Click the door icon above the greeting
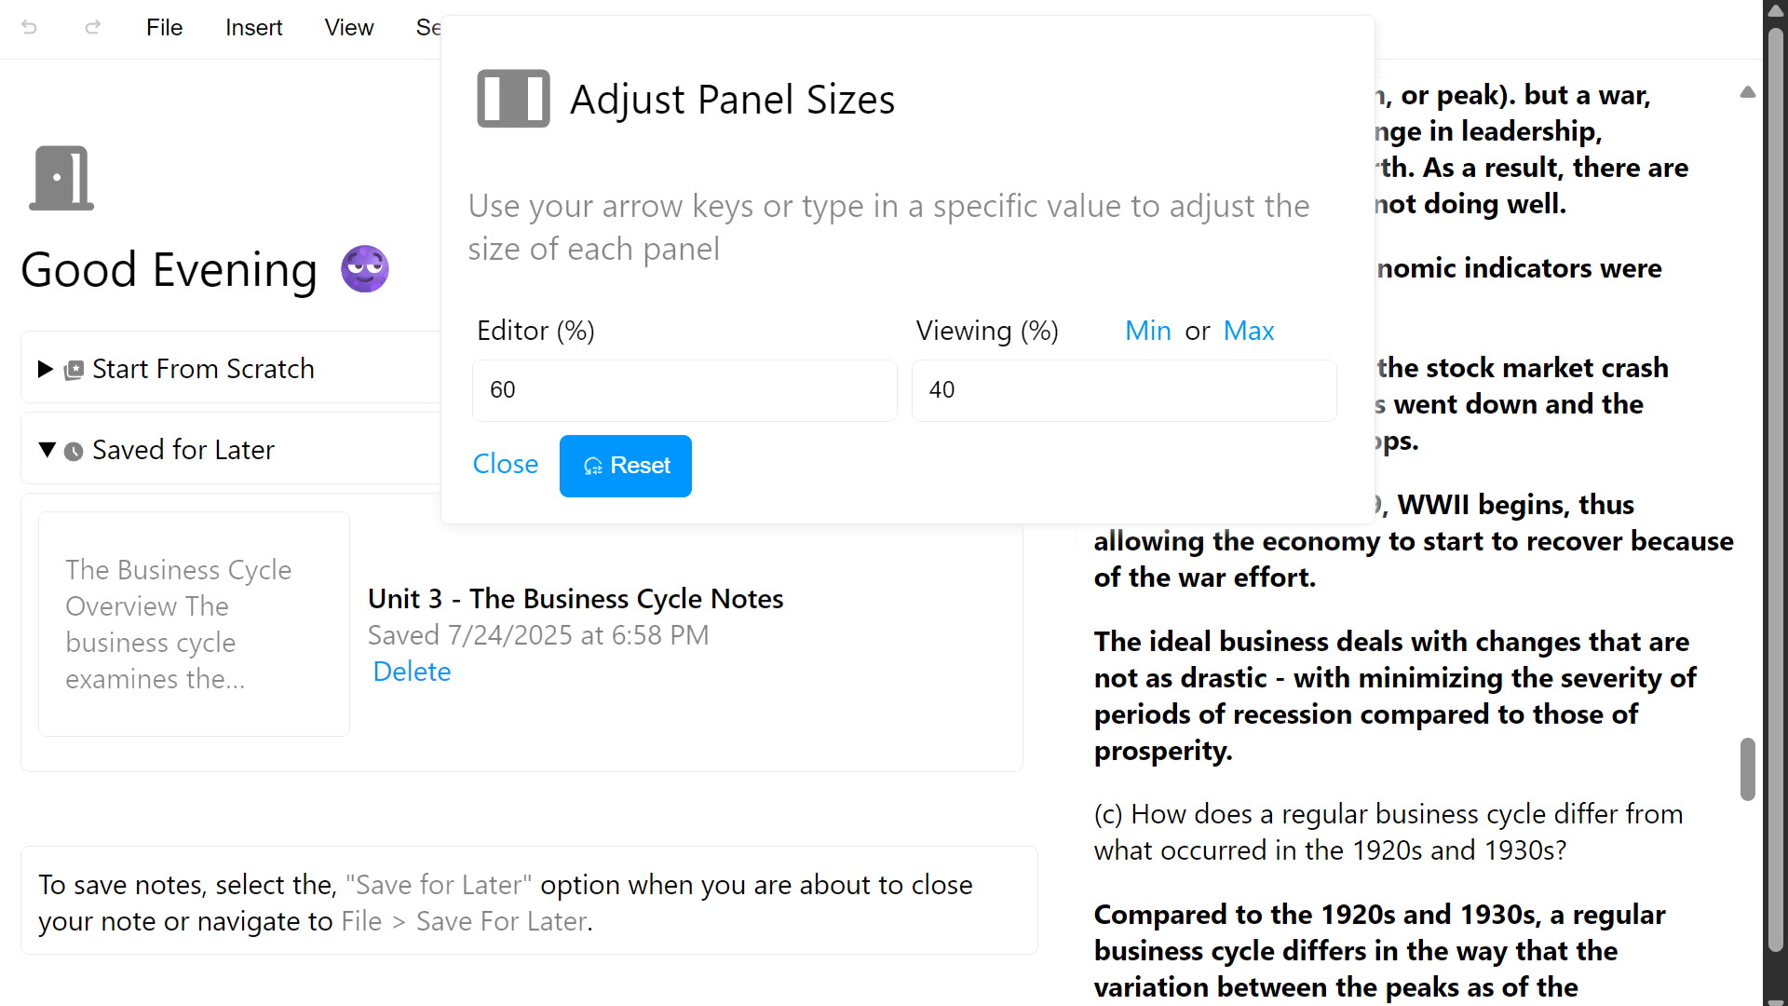The image size is (1788, 1006). [x=61, y=178]
